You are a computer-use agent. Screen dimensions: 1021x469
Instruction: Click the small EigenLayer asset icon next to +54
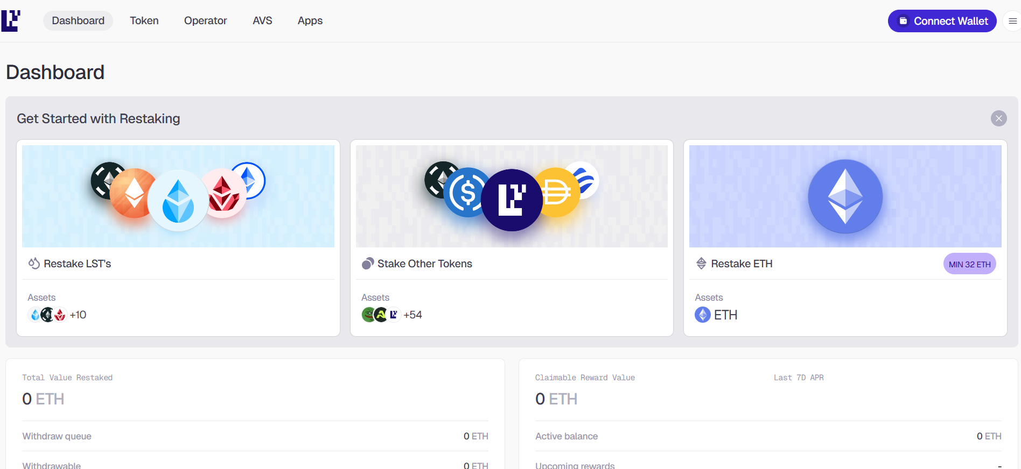pyautogui.click(x=394, y=315)
